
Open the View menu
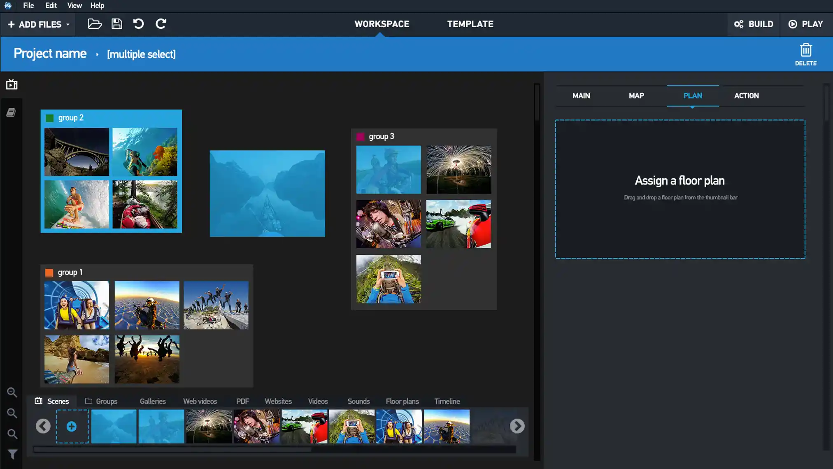point(74,6)
